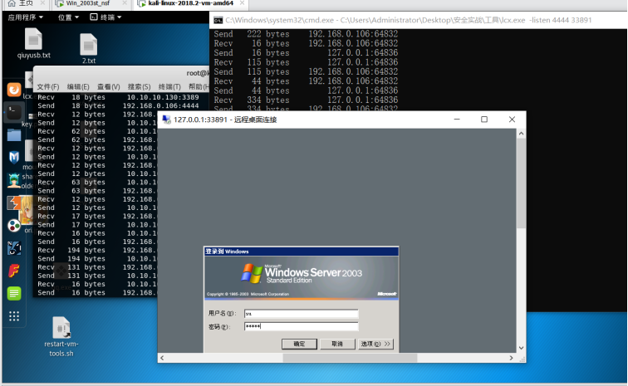Screen dimensions: 628x386
Task: Open the Firefox icon in the Kali dock
Action: [x=14, y=90]
